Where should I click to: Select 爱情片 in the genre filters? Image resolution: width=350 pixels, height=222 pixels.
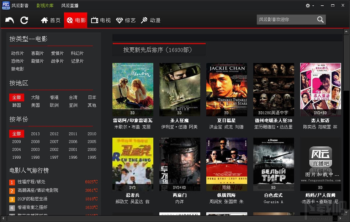click(x=58, y=53)
